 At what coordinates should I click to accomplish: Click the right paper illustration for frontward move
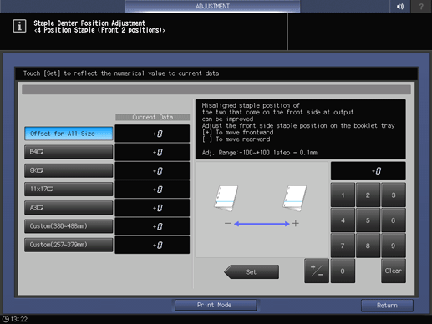pyautogui.click(x=295, y=198)
